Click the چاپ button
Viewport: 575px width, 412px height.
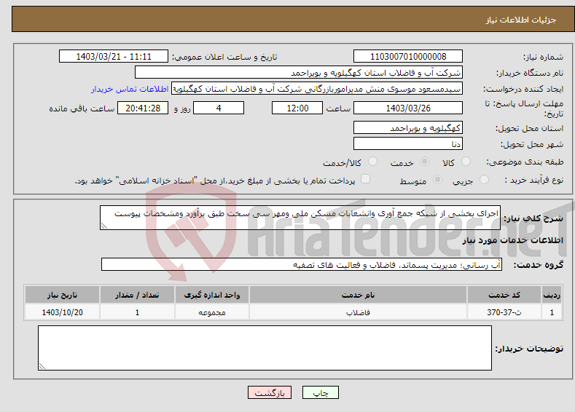(x=321, y=392)
